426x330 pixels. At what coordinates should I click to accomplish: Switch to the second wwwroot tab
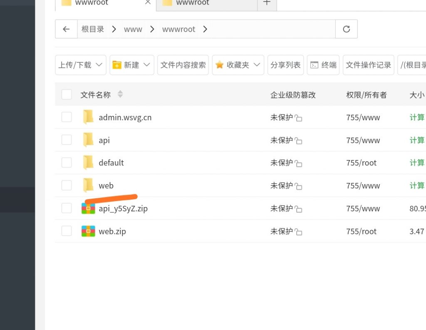click(206, 4)
